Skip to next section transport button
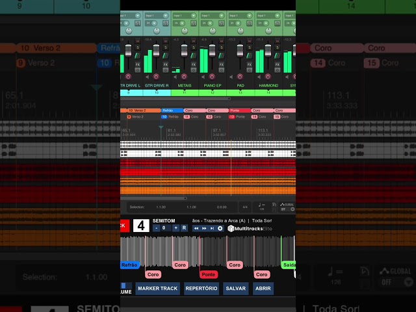416x312 pixels. pyautogui.click(x=213, y=228)
